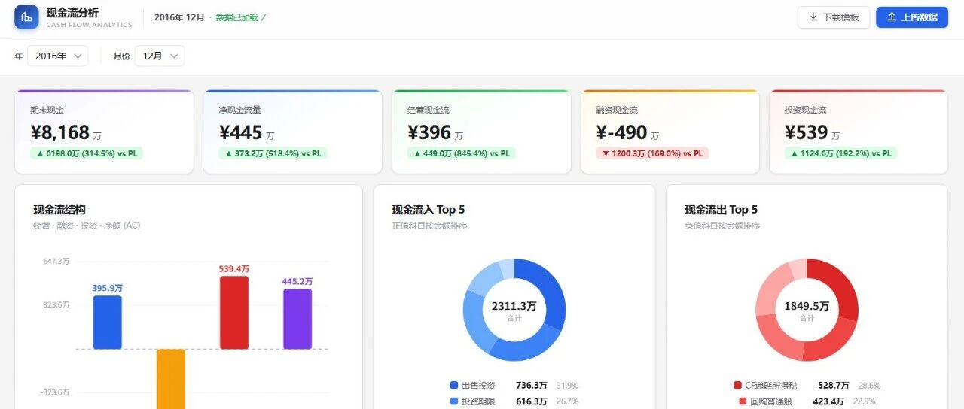The image size is (964, 409).
Task: Click the blue upload data button
Action: point(912,17)
